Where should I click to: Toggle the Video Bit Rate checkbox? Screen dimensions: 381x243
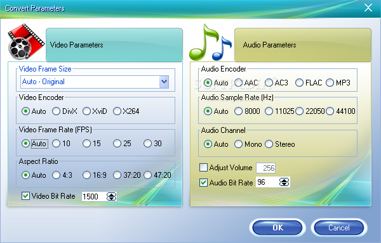point(25,196)
